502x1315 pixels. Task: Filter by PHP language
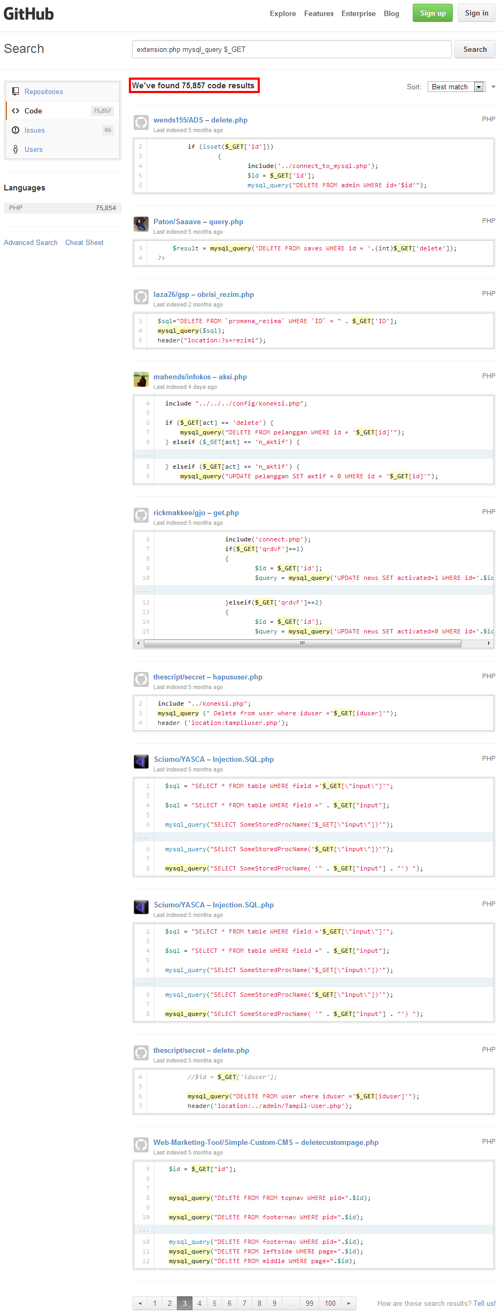pos(63,208)
